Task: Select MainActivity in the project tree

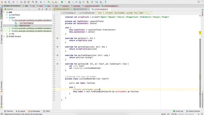Action: (25, 26)
